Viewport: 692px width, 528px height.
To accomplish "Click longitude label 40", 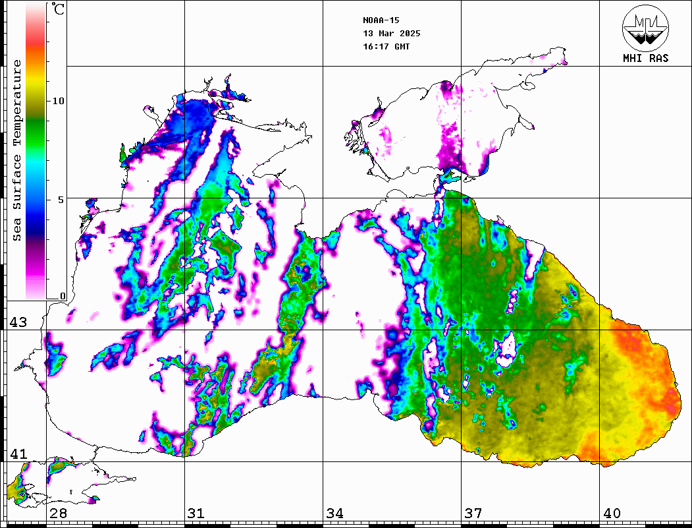I will coord(612,513).
